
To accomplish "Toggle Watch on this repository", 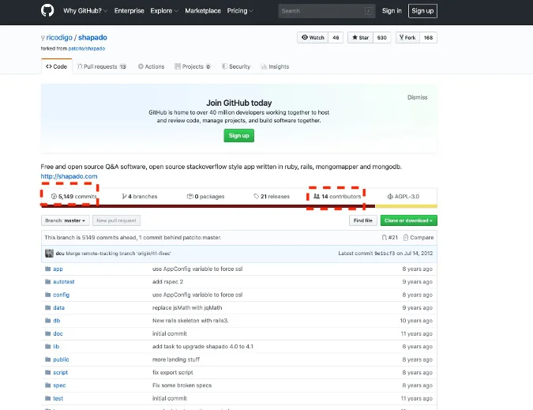I will tap(313, 37).
